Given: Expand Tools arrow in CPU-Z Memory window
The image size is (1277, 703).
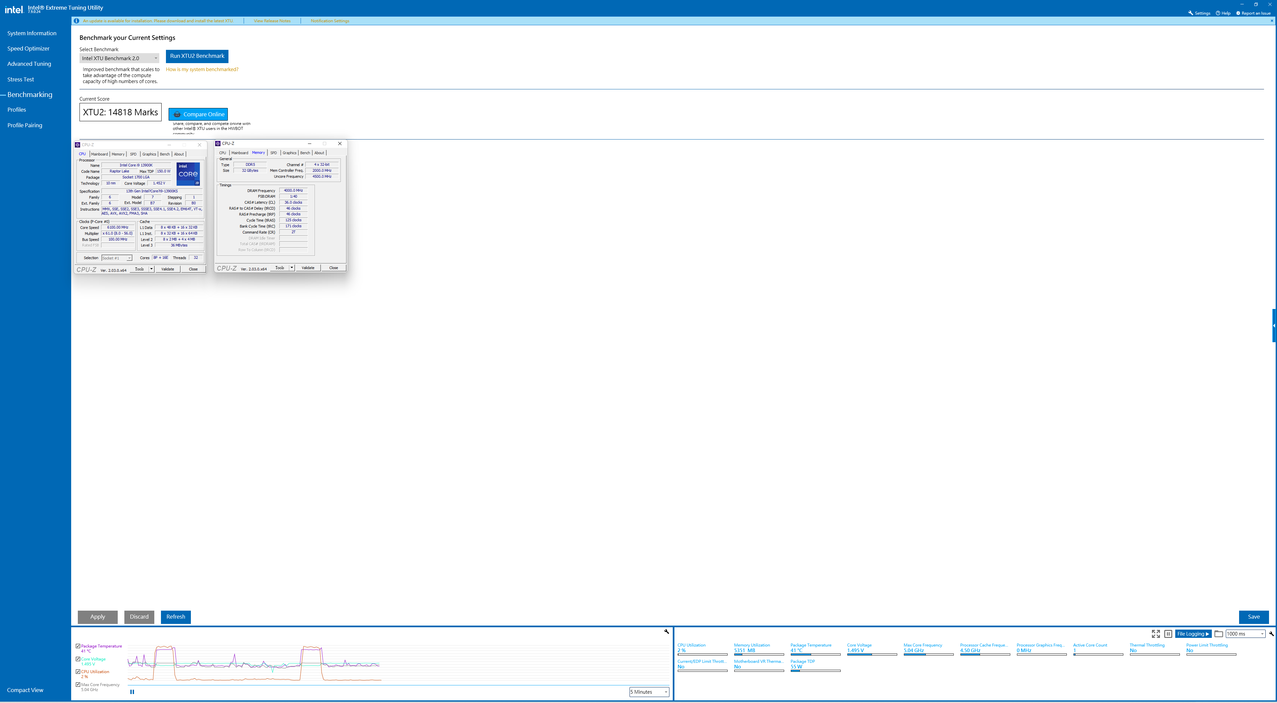Looking at the screenshot, I should [292, 267].
